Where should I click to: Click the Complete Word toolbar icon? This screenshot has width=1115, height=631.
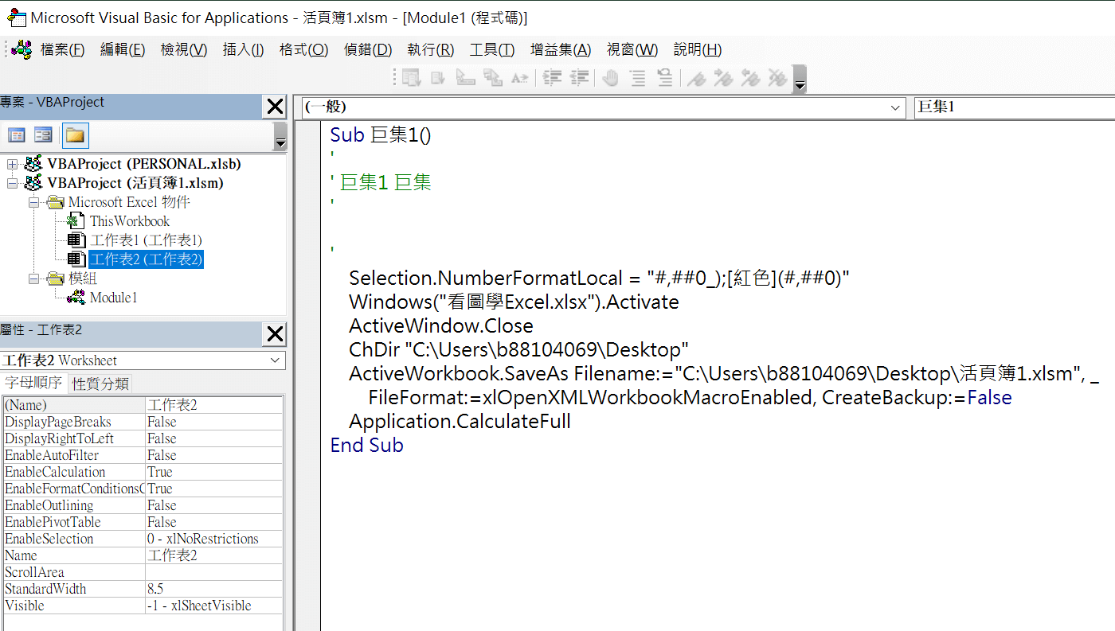(520, 77)
